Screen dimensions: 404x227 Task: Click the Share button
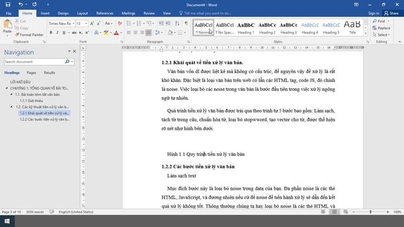(391, 13)
